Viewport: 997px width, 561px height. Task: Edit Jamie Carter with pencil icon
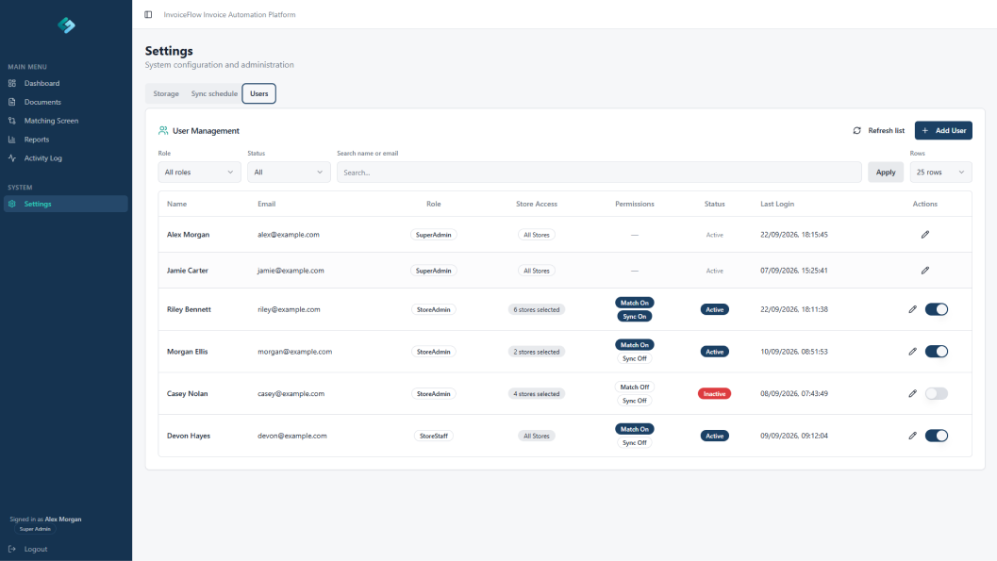(x=925, y=271)
